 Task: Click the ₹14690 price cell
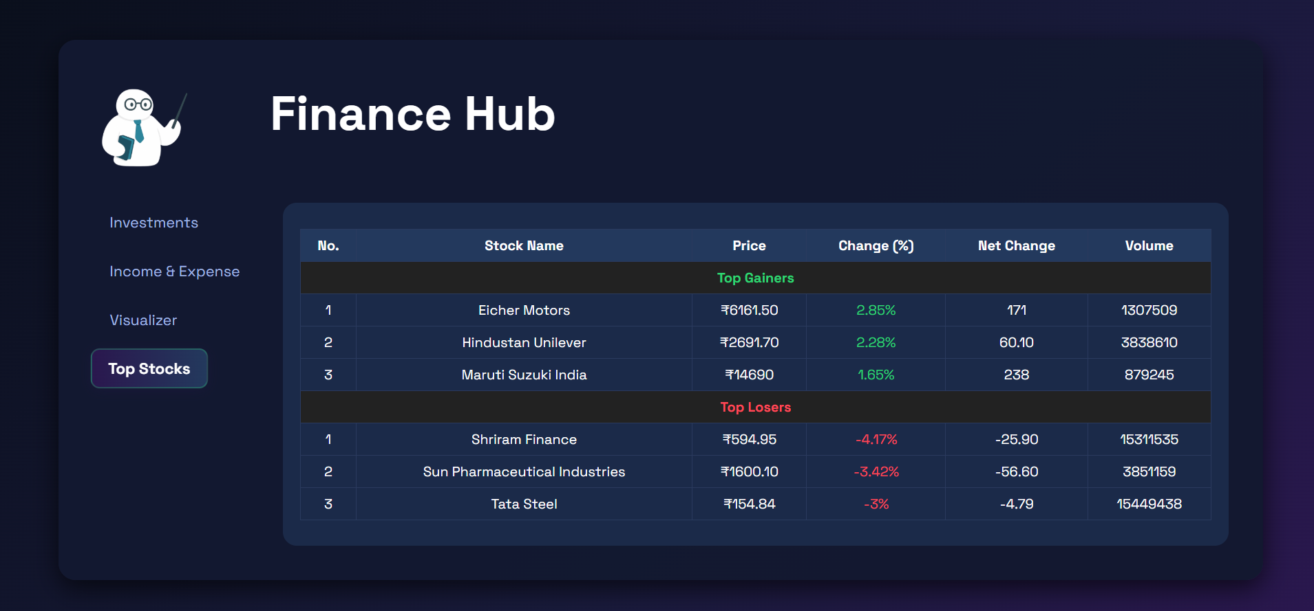(x=749, y=375)
